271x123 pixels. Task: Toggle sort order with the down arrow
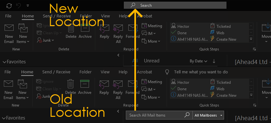tap(214, 61)
